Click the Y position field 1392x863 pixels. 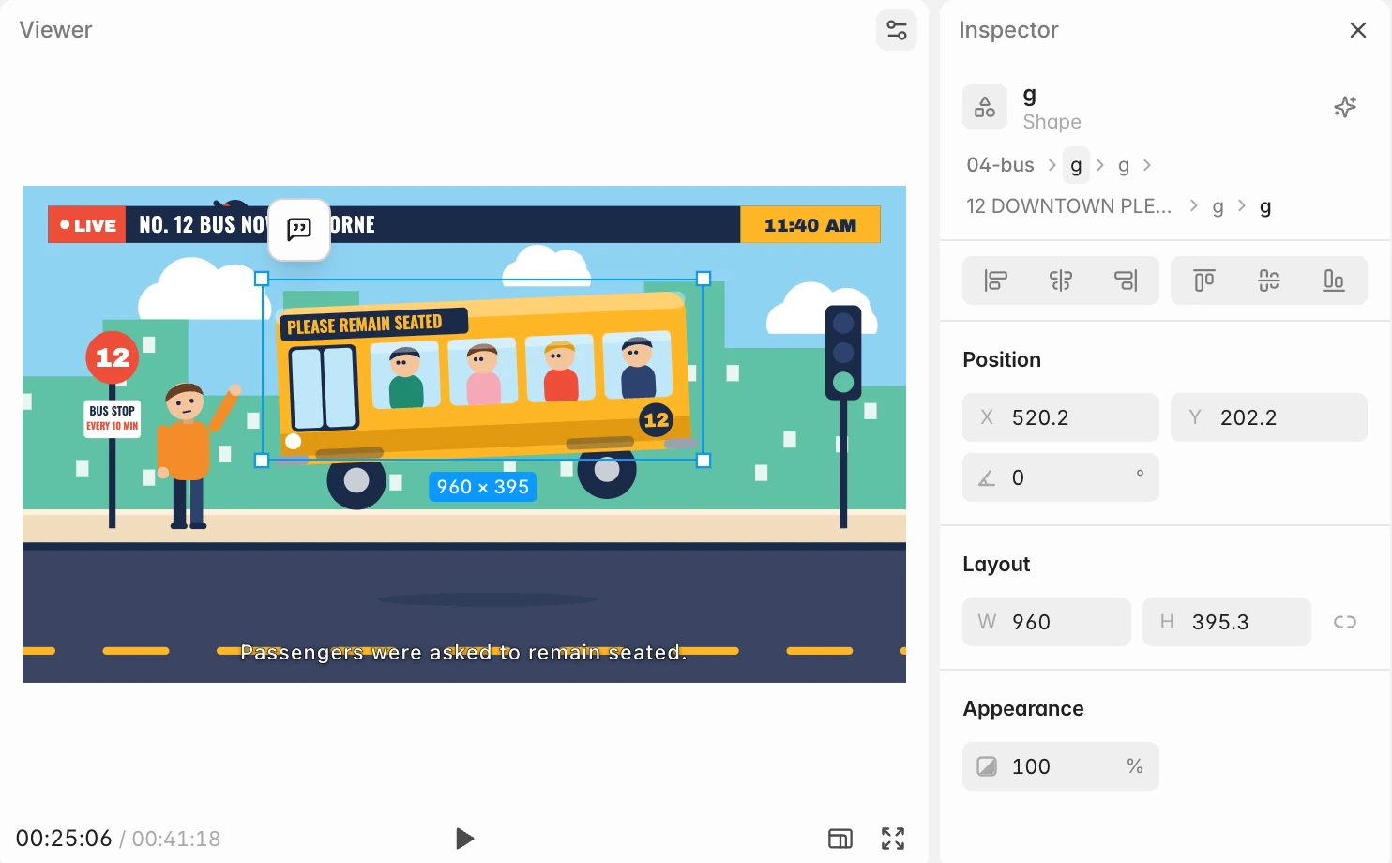(x=1269, y=417)
